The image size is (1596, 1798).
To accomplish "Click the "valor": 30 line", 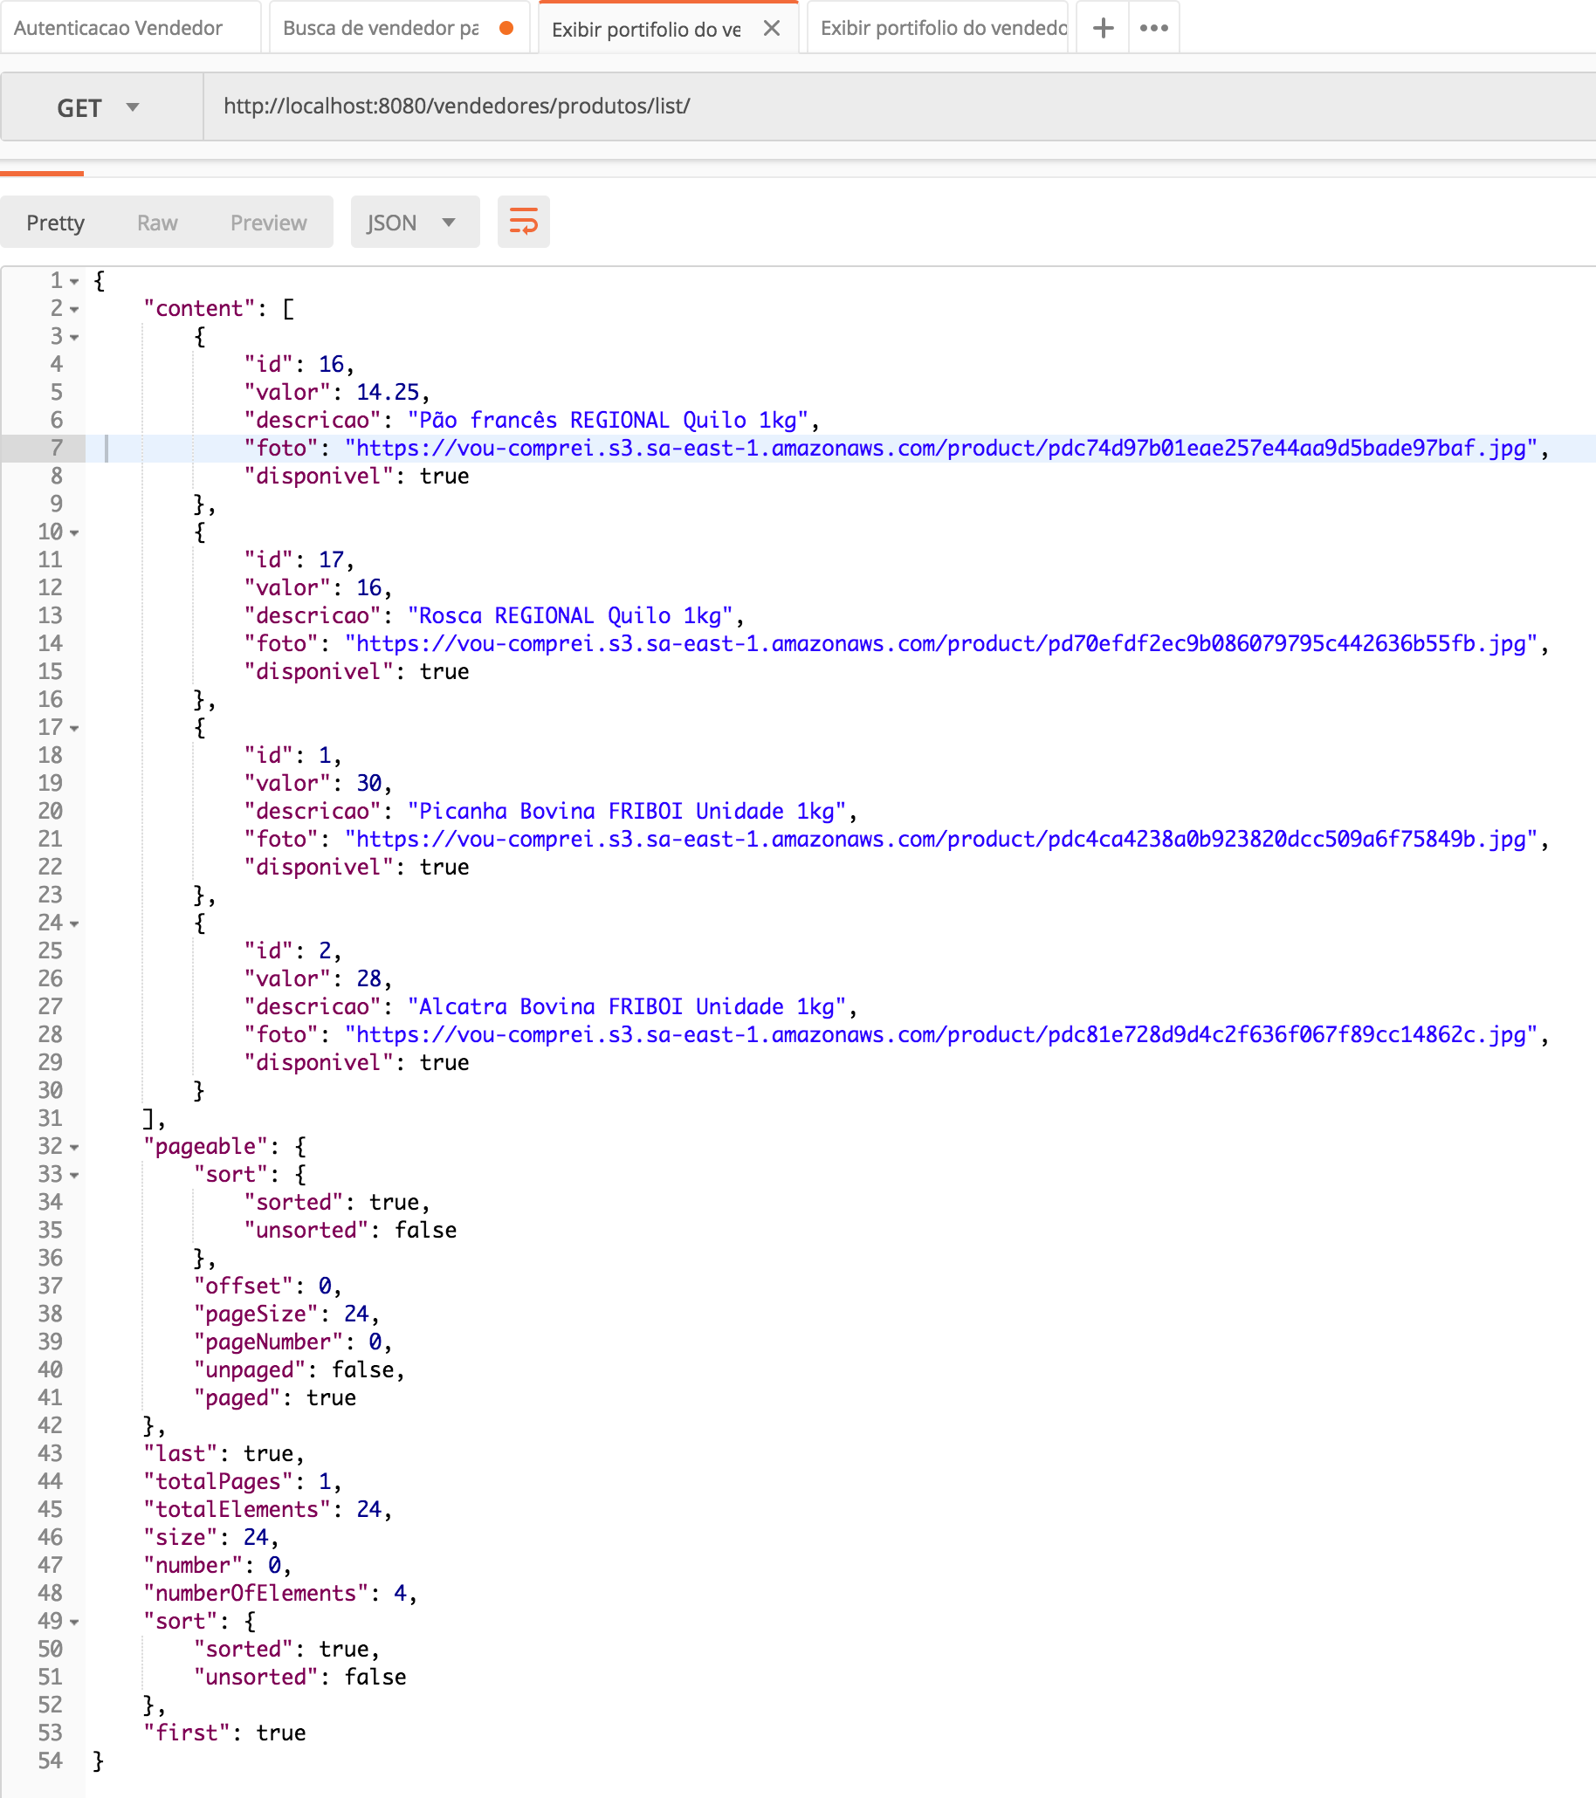I will pyautogui.click(x=319, y=783).
